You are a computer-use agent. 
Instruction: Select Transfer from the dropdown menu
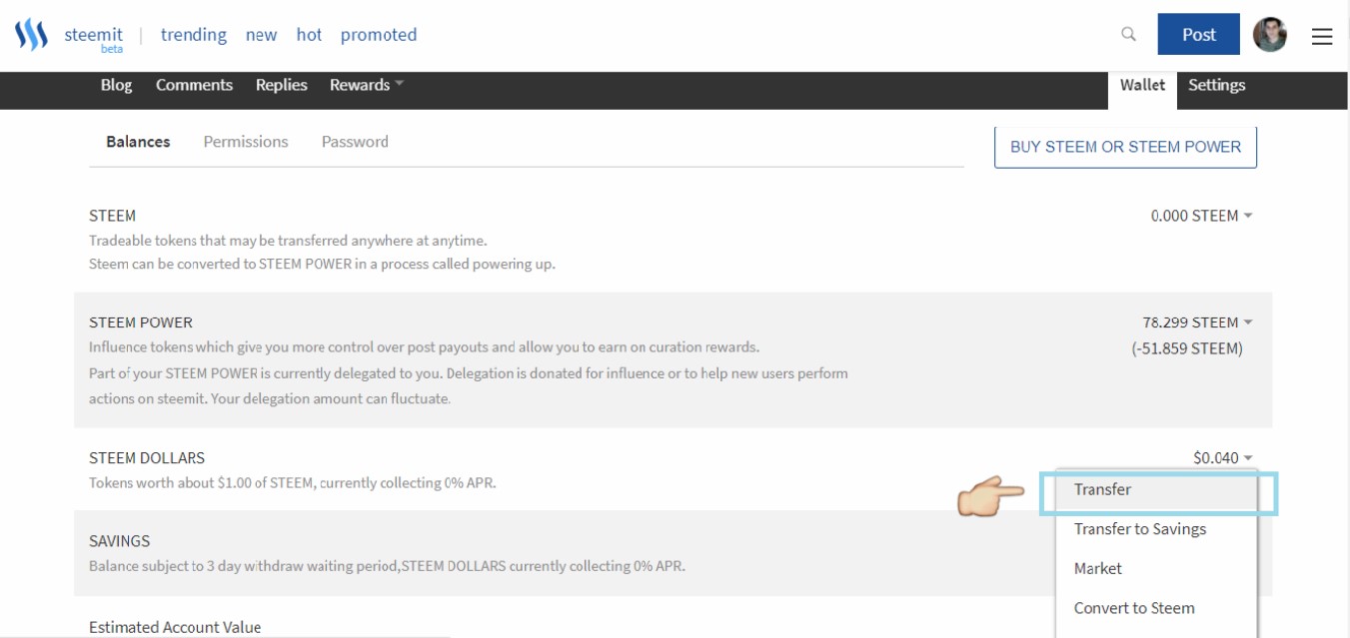tap(1103, 489)
